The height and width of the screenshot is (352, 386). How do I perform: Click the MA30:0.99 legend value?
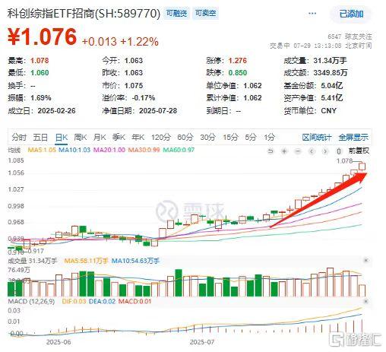coord(144,150)
